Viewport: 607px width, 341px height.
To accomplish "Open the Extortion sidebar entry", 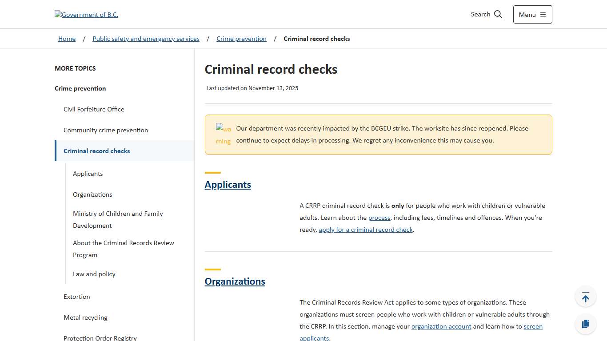I will [76, 297].
